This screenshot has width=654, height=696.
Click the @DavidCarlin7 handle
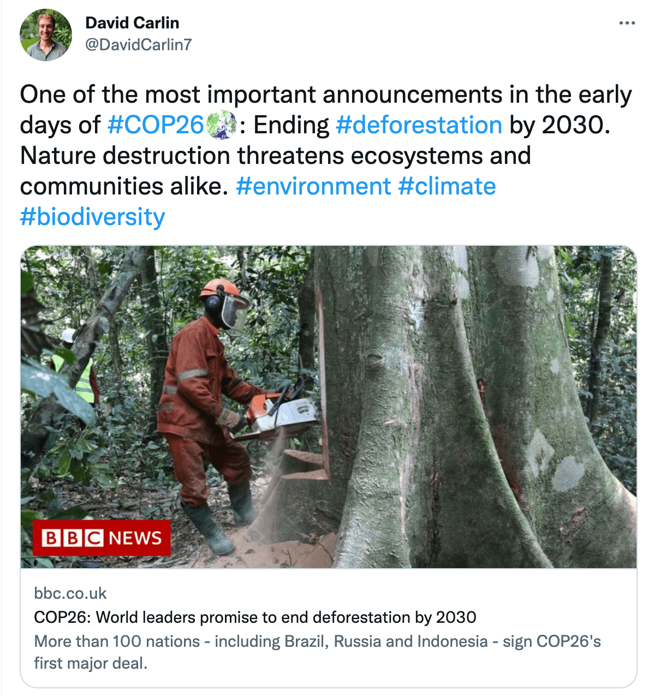click(x=139, y=44)
